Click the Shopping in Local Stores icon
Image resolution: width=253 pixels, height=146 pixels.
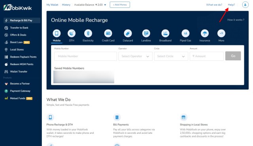[x=183, y=117]
